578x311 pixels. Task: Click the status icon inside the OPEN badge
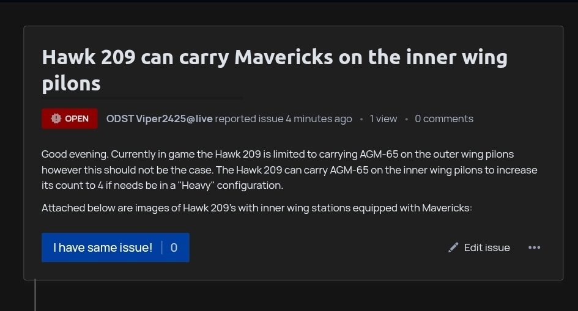[56, 119]
